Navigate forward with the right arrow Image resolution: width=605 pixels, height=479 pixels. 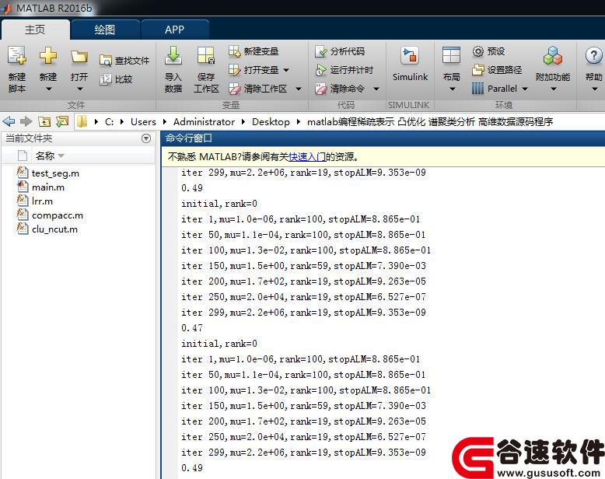point(26,122)
